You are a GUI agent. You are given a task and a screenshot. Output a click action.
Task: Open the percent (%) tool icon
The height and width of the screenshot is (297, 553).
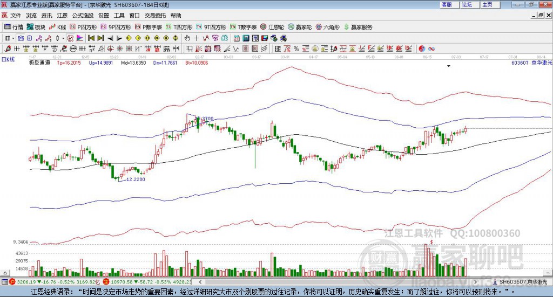[x=296, y=49]
